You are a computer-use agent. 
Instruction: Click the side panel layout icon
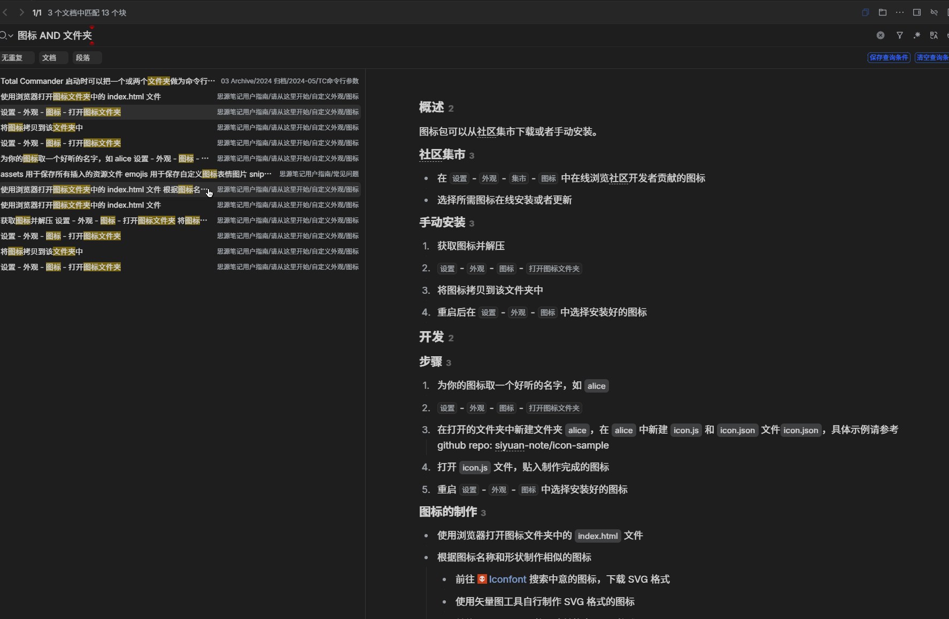pyautogui.click(x=917, y=12)
